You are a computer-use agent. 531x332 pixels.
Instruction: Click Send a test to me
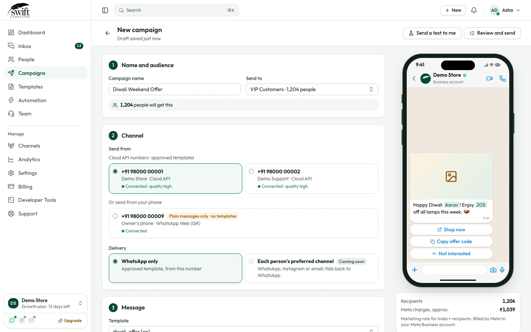tap(432, 33)
